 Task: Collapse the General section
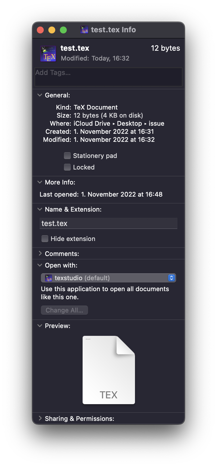pos(40,95)
